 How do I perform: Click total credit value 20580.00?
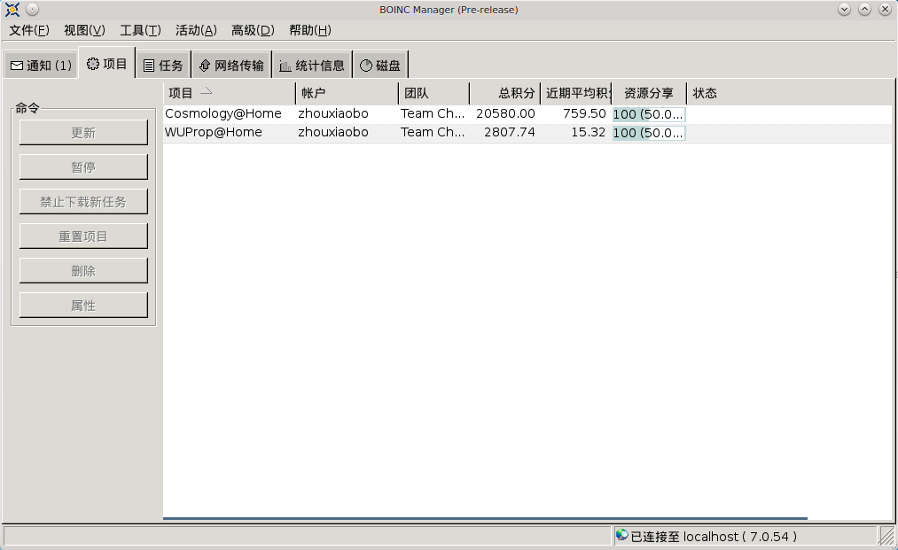[x=505, y=113]
